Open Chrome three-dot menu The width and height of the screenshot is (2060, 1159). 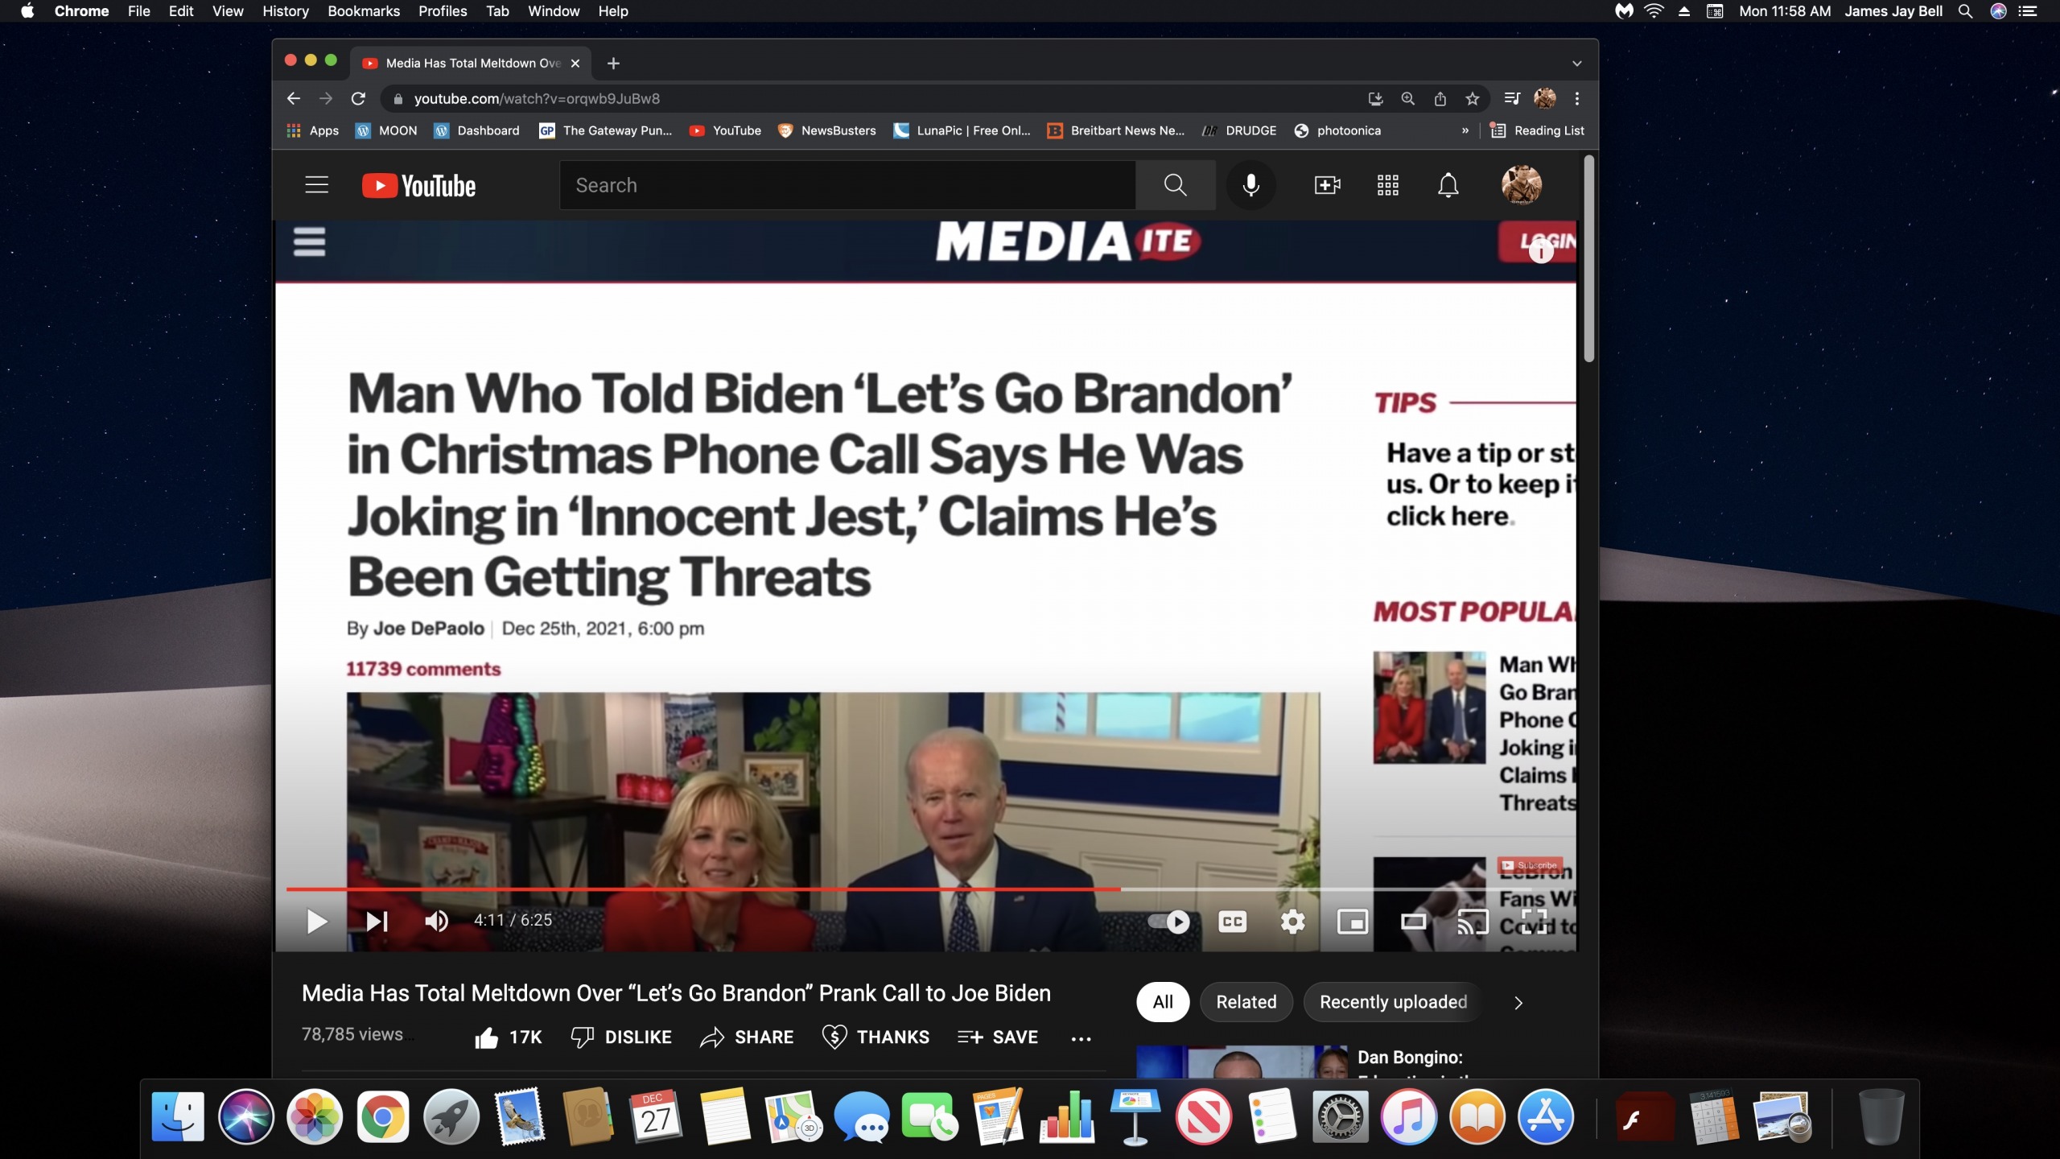(1576, 98)
